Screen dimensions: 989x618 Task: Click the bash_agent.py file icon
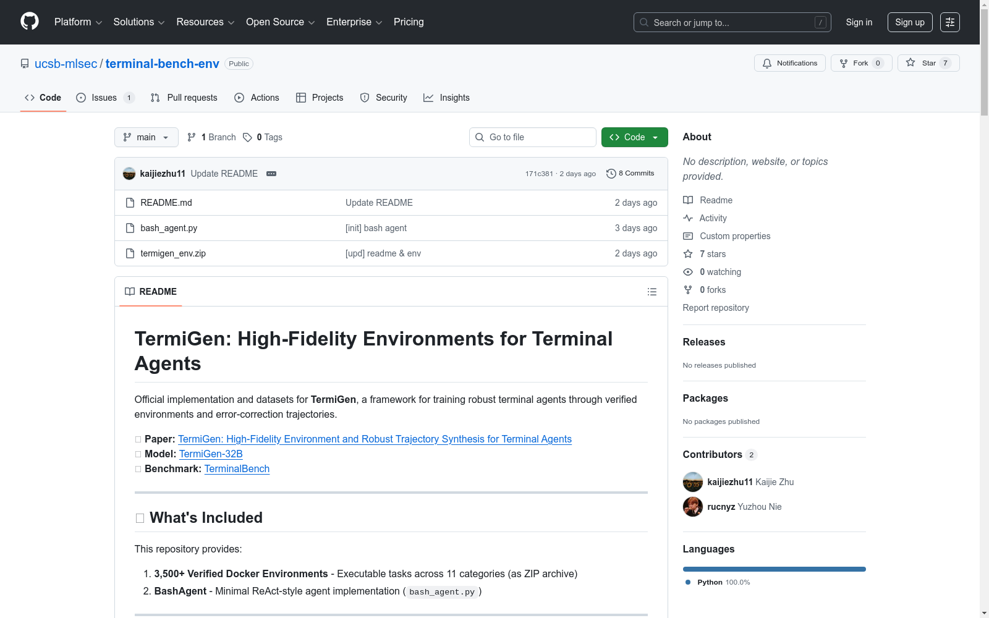130,228
